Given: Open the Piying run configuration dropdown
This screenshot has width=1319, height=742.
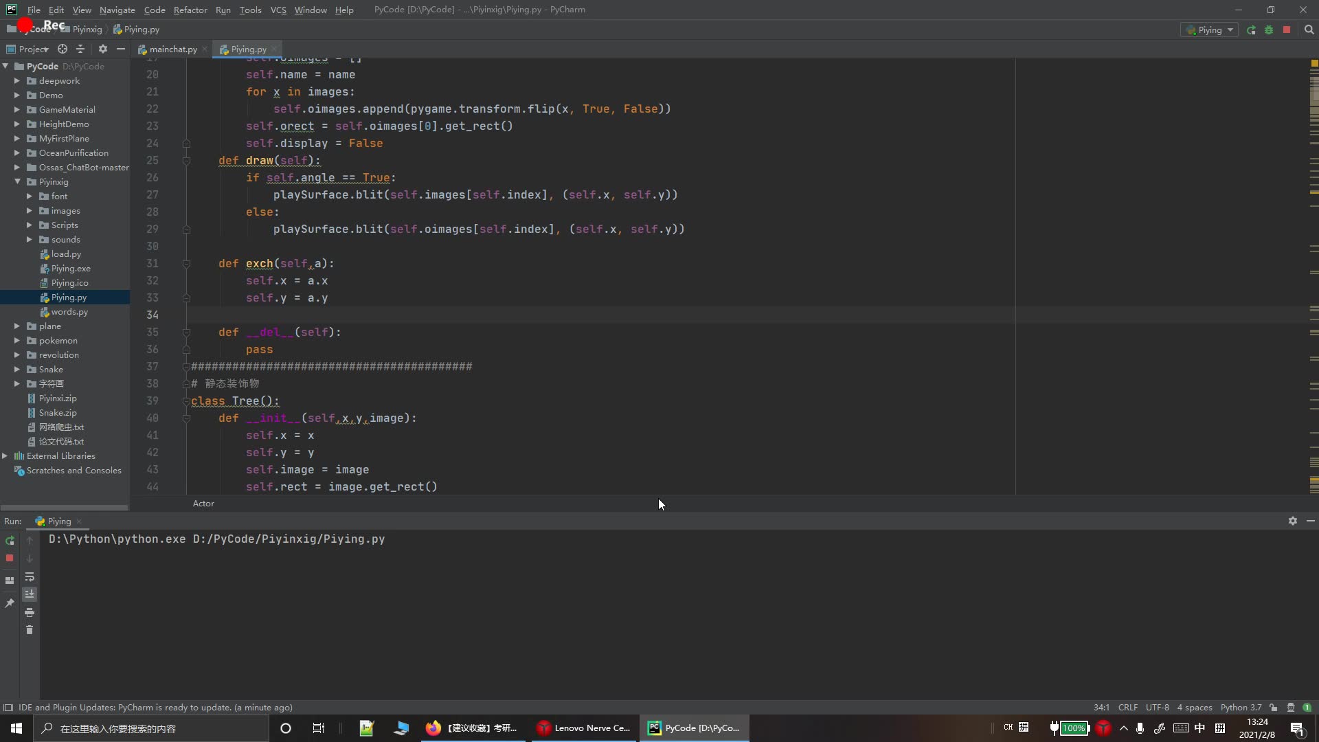Looking at the screenshot, I should (x=1210, y=30).
